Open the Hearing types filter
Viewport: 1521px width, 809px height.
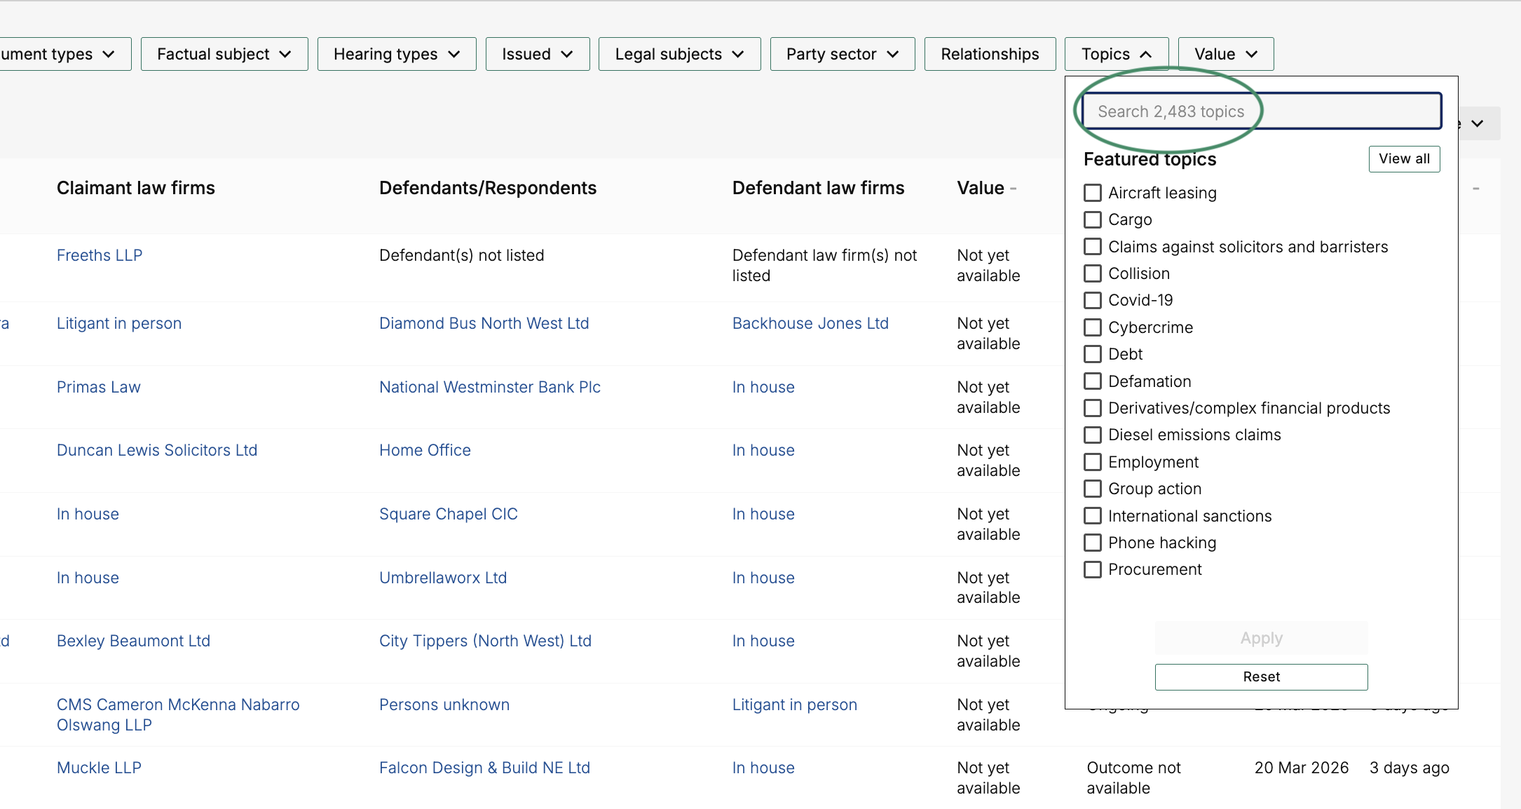coord(396,54)
